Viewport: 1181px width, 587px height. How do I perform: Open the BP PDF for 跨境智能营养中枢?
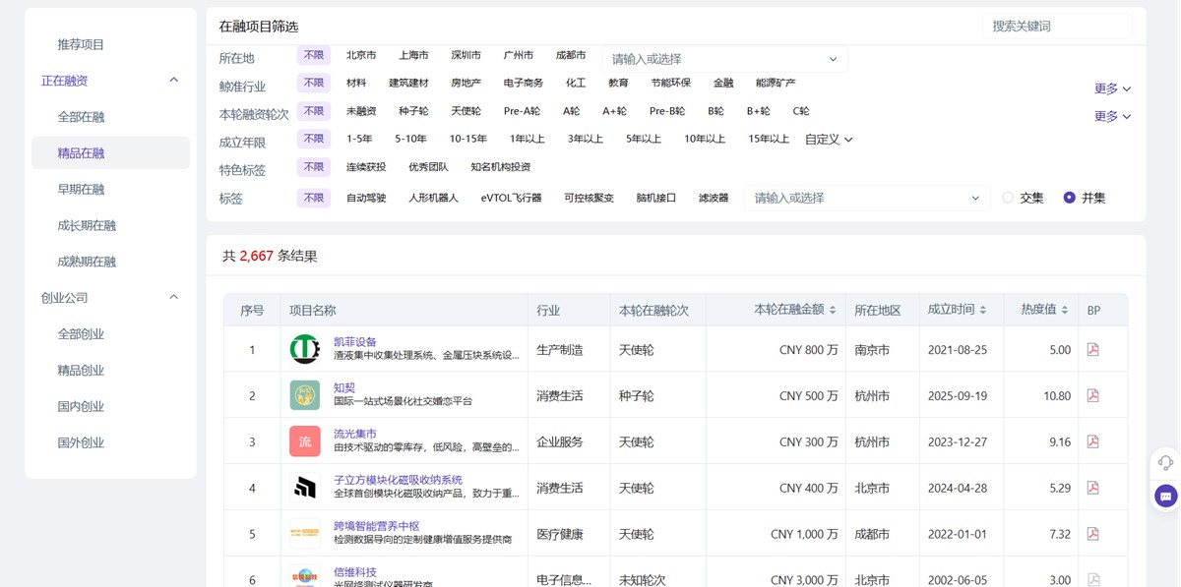(1092, 533)
